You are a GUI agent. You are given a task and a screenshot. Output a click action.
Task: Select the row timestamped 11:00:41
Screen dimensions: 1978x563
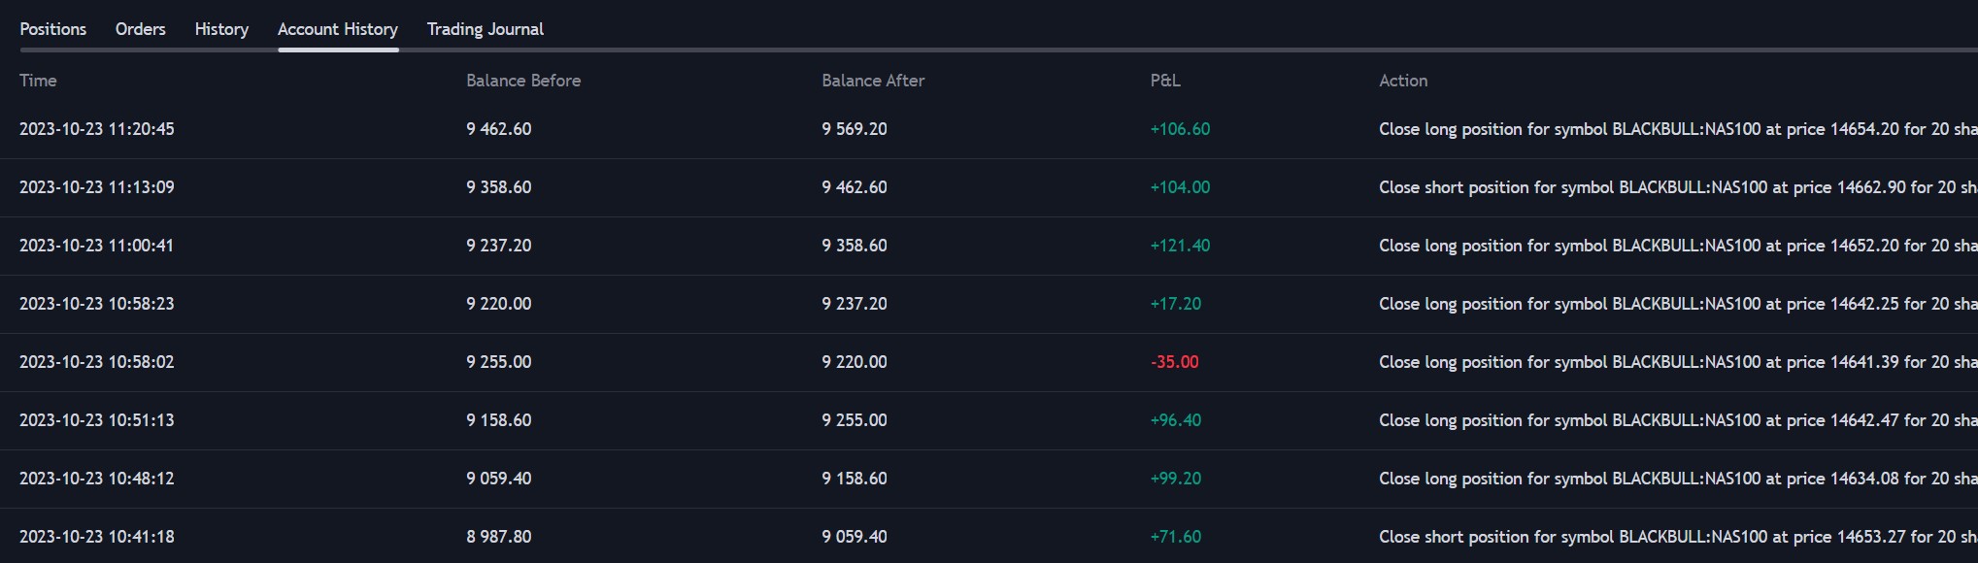[x=96, y=246]
